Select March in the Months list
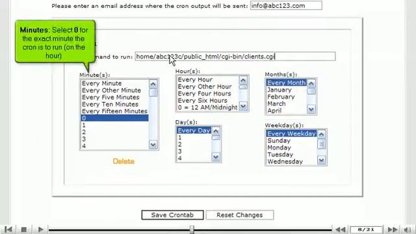Viewport: 416px width, 234px height. coord(286,103)
